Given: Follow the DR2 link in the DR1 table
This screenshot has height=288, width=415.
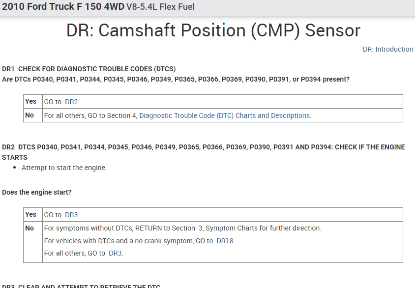Looking at the screenshot, I should click(x=71, y=102).
